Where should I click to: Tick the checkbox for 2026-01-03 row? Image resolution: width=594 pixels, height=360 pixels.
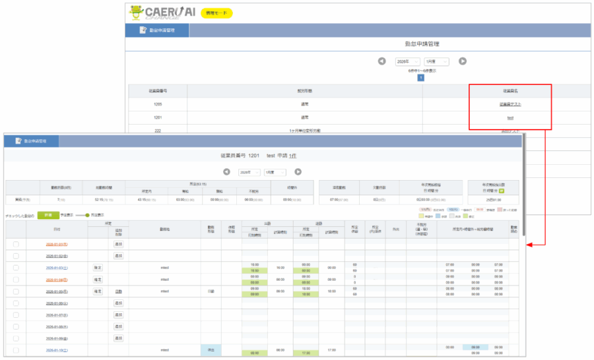click(x=15, y=268)
